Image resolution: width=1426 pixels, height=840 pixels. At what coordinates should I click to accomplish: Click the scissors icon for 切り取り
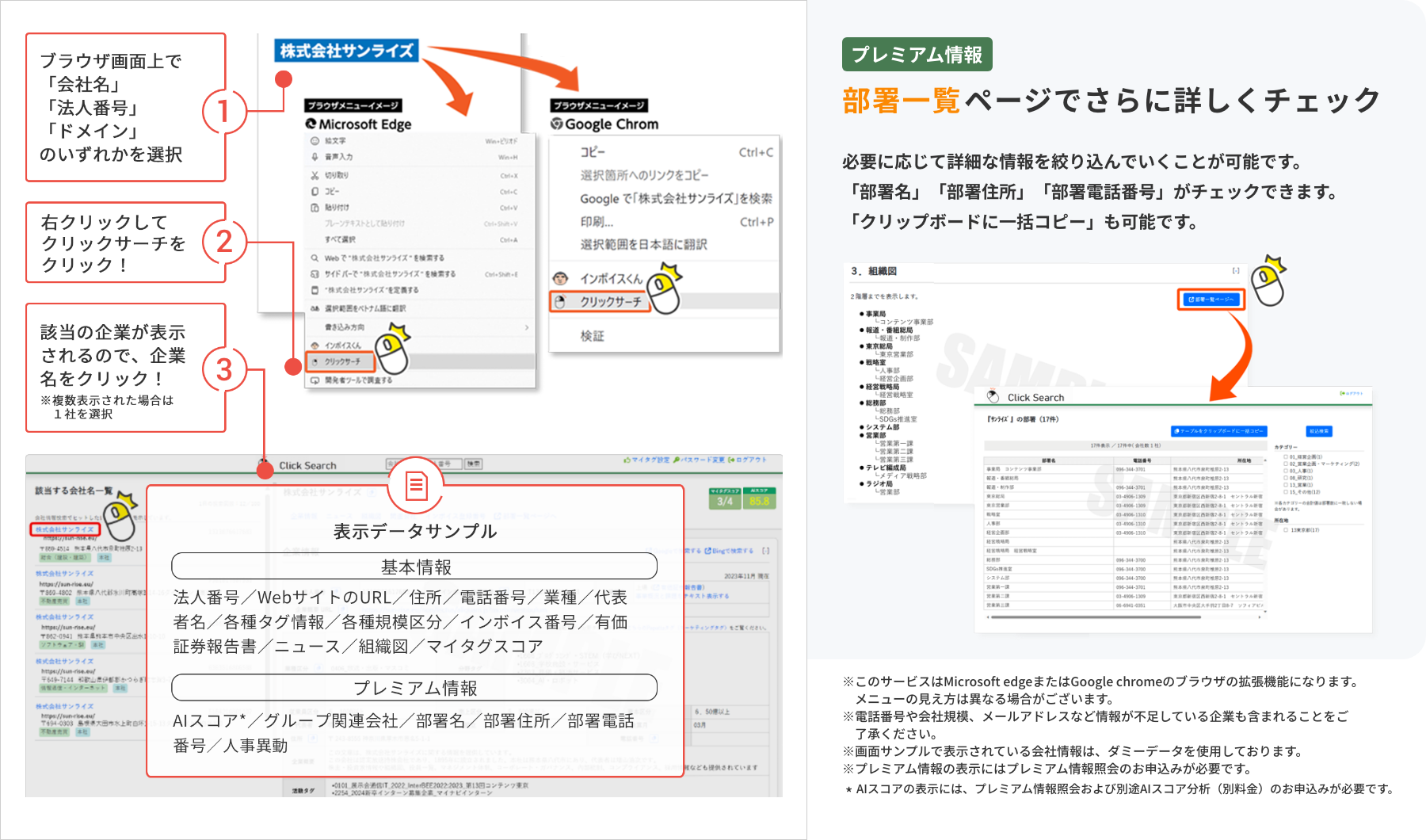pos(315,175)
